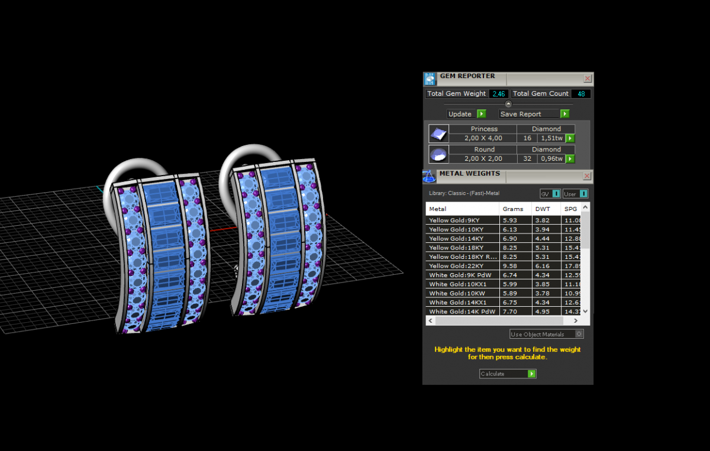Close the Metal Weights panel
The width and height of the screenshot is (710, 451).
(588, 176)
